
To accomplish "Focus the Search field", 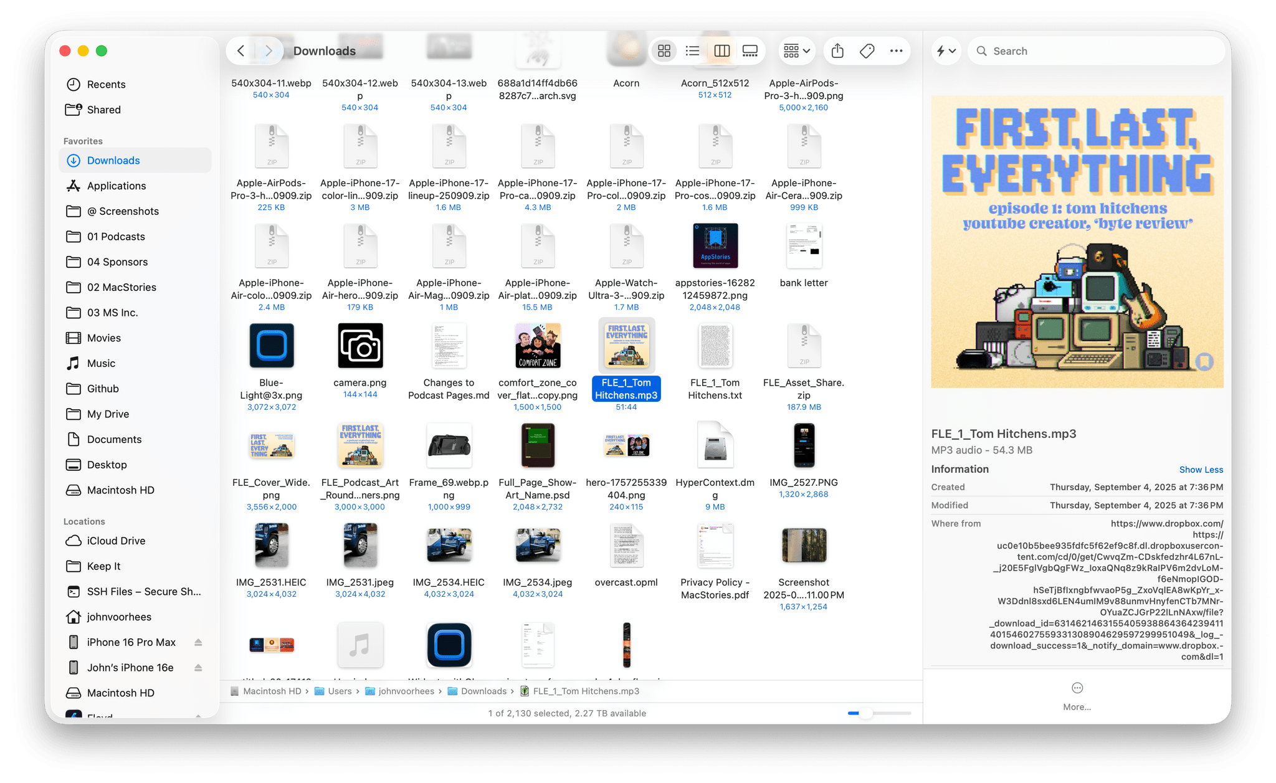I will point(1097,51).
